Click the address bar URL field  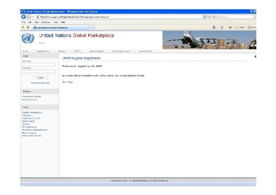click(119, 17)
